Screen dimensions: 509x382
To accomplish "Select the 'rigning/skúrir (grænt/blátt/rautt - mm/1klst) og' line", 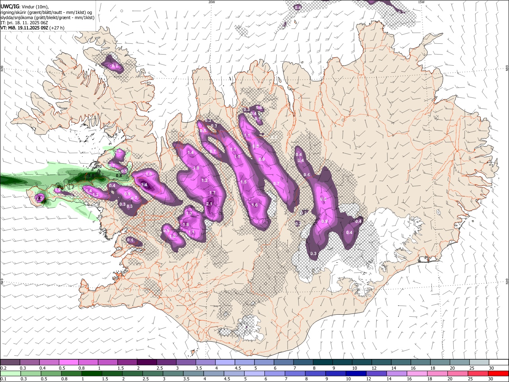I will click(x=46, y=12).
